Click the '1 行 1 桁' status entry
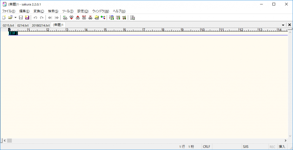The height and width of the screenshot is (150, 293). pos(187,147)
